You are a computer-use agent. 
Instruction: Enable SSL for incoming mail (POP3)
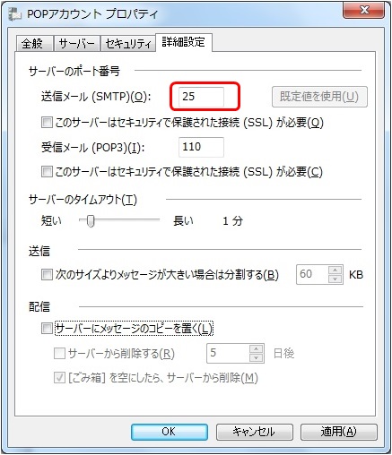click(47, 172)
